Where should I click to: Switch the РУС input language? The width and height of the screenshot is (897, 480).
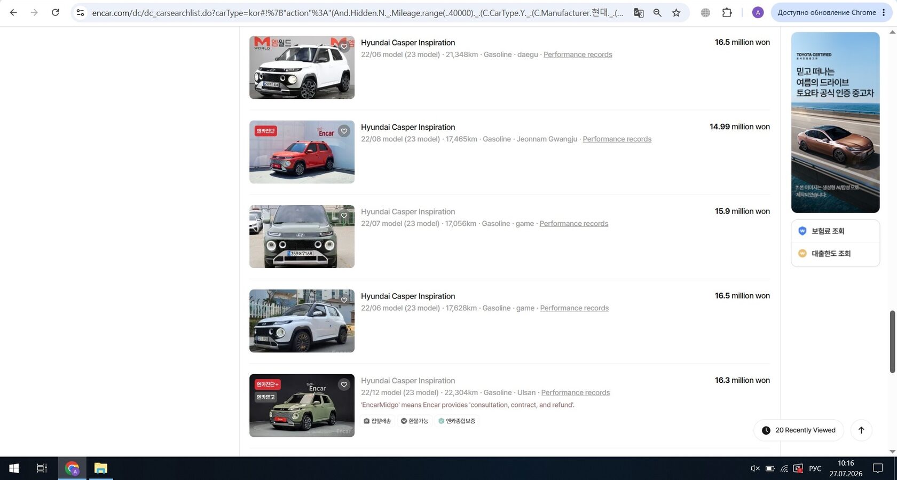point(815,468)
